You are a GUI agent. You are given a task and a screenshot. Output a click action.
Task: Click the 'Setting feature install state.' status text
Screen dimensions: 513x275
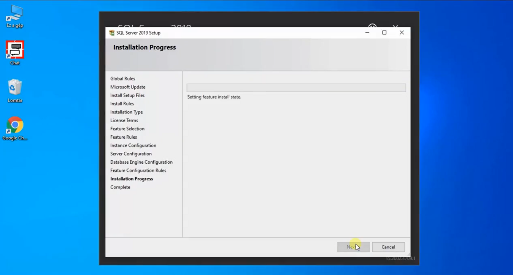(214, 97)
